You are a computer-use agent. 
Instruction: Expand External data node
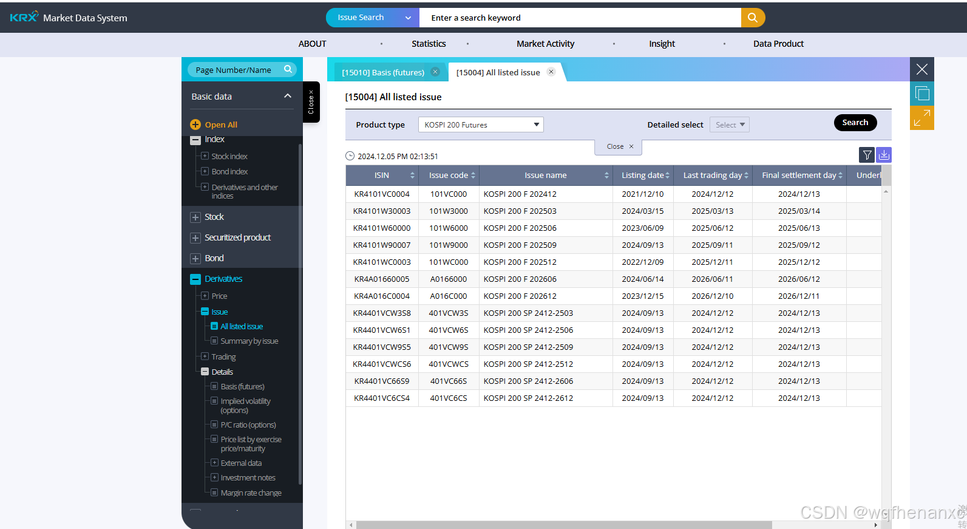pyautogui.click(x=214, y=463)
